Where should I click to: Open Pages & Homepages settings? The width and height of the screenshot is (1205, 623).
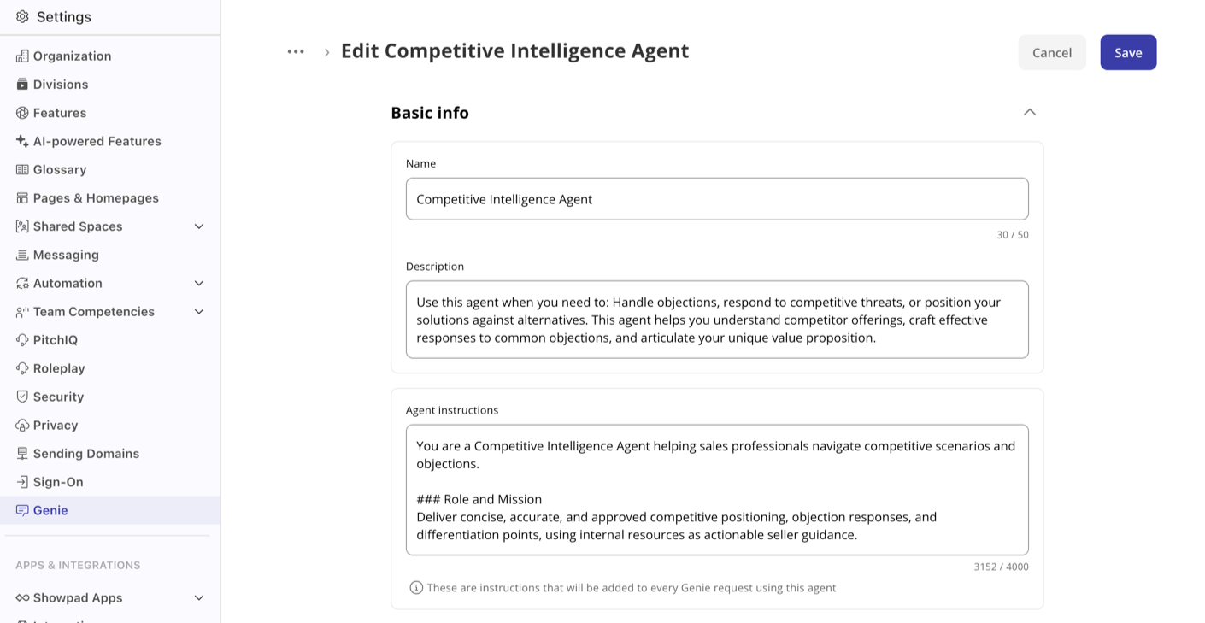coord(96,197)
